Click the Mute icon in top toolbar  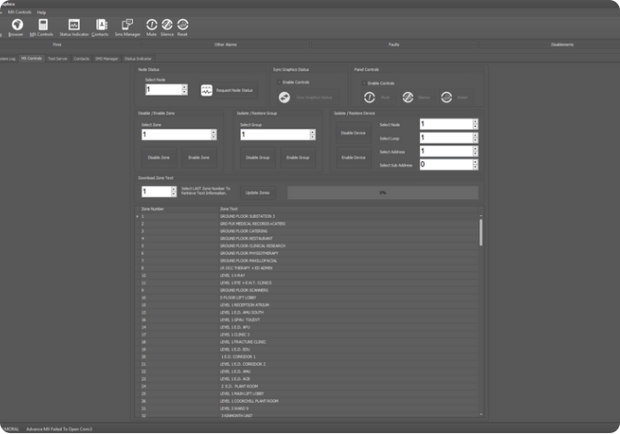pos(151,26)
